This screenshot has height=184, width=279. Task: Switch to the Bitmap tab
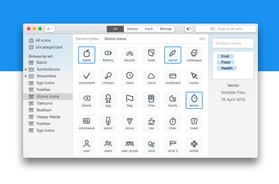pyautogui.click(x=166, y=29)
